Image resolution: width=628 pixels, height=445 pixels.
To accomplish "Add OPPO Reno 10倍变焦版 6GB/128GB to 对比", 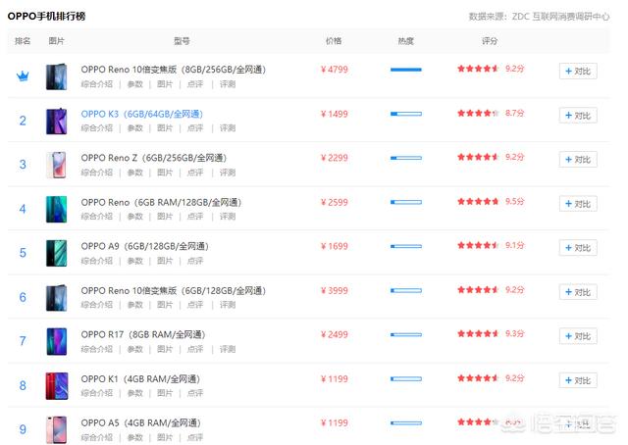I will (578, 292).
